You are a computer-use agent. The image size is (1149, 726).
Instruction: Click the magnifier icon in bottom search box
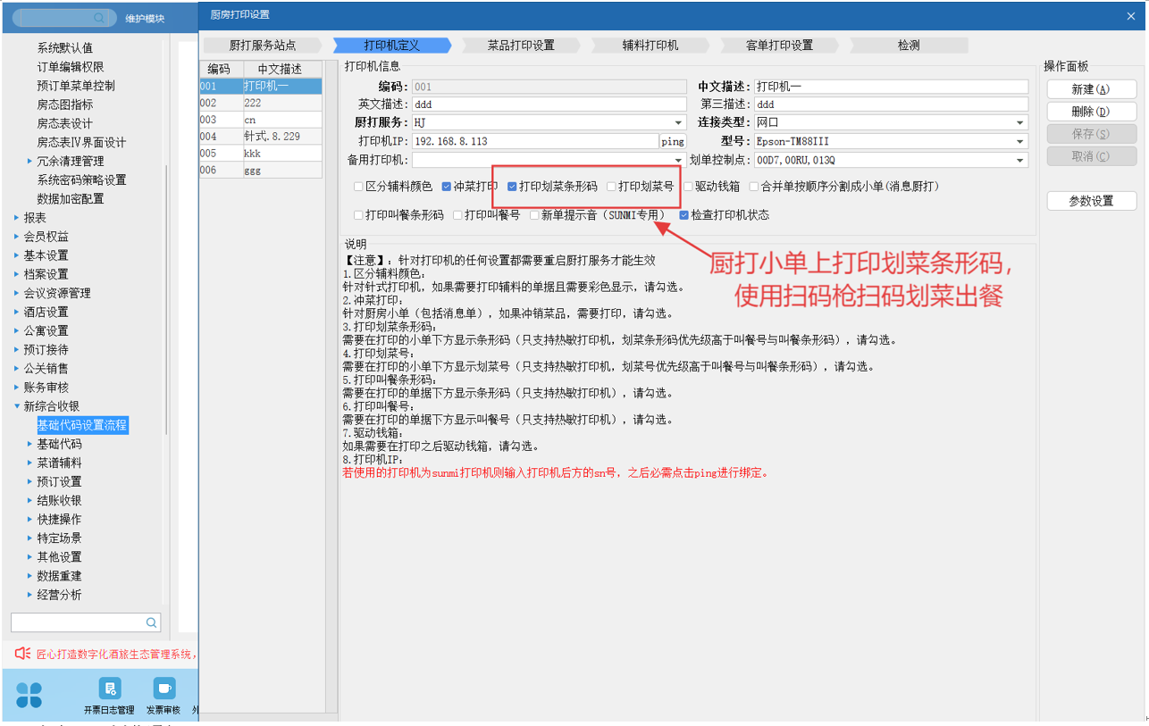pyautogui.click(x=152, y=622)
